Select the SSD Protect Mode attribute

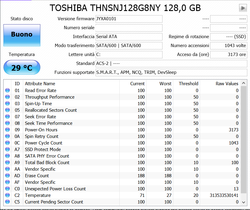(x=43, y=149)
